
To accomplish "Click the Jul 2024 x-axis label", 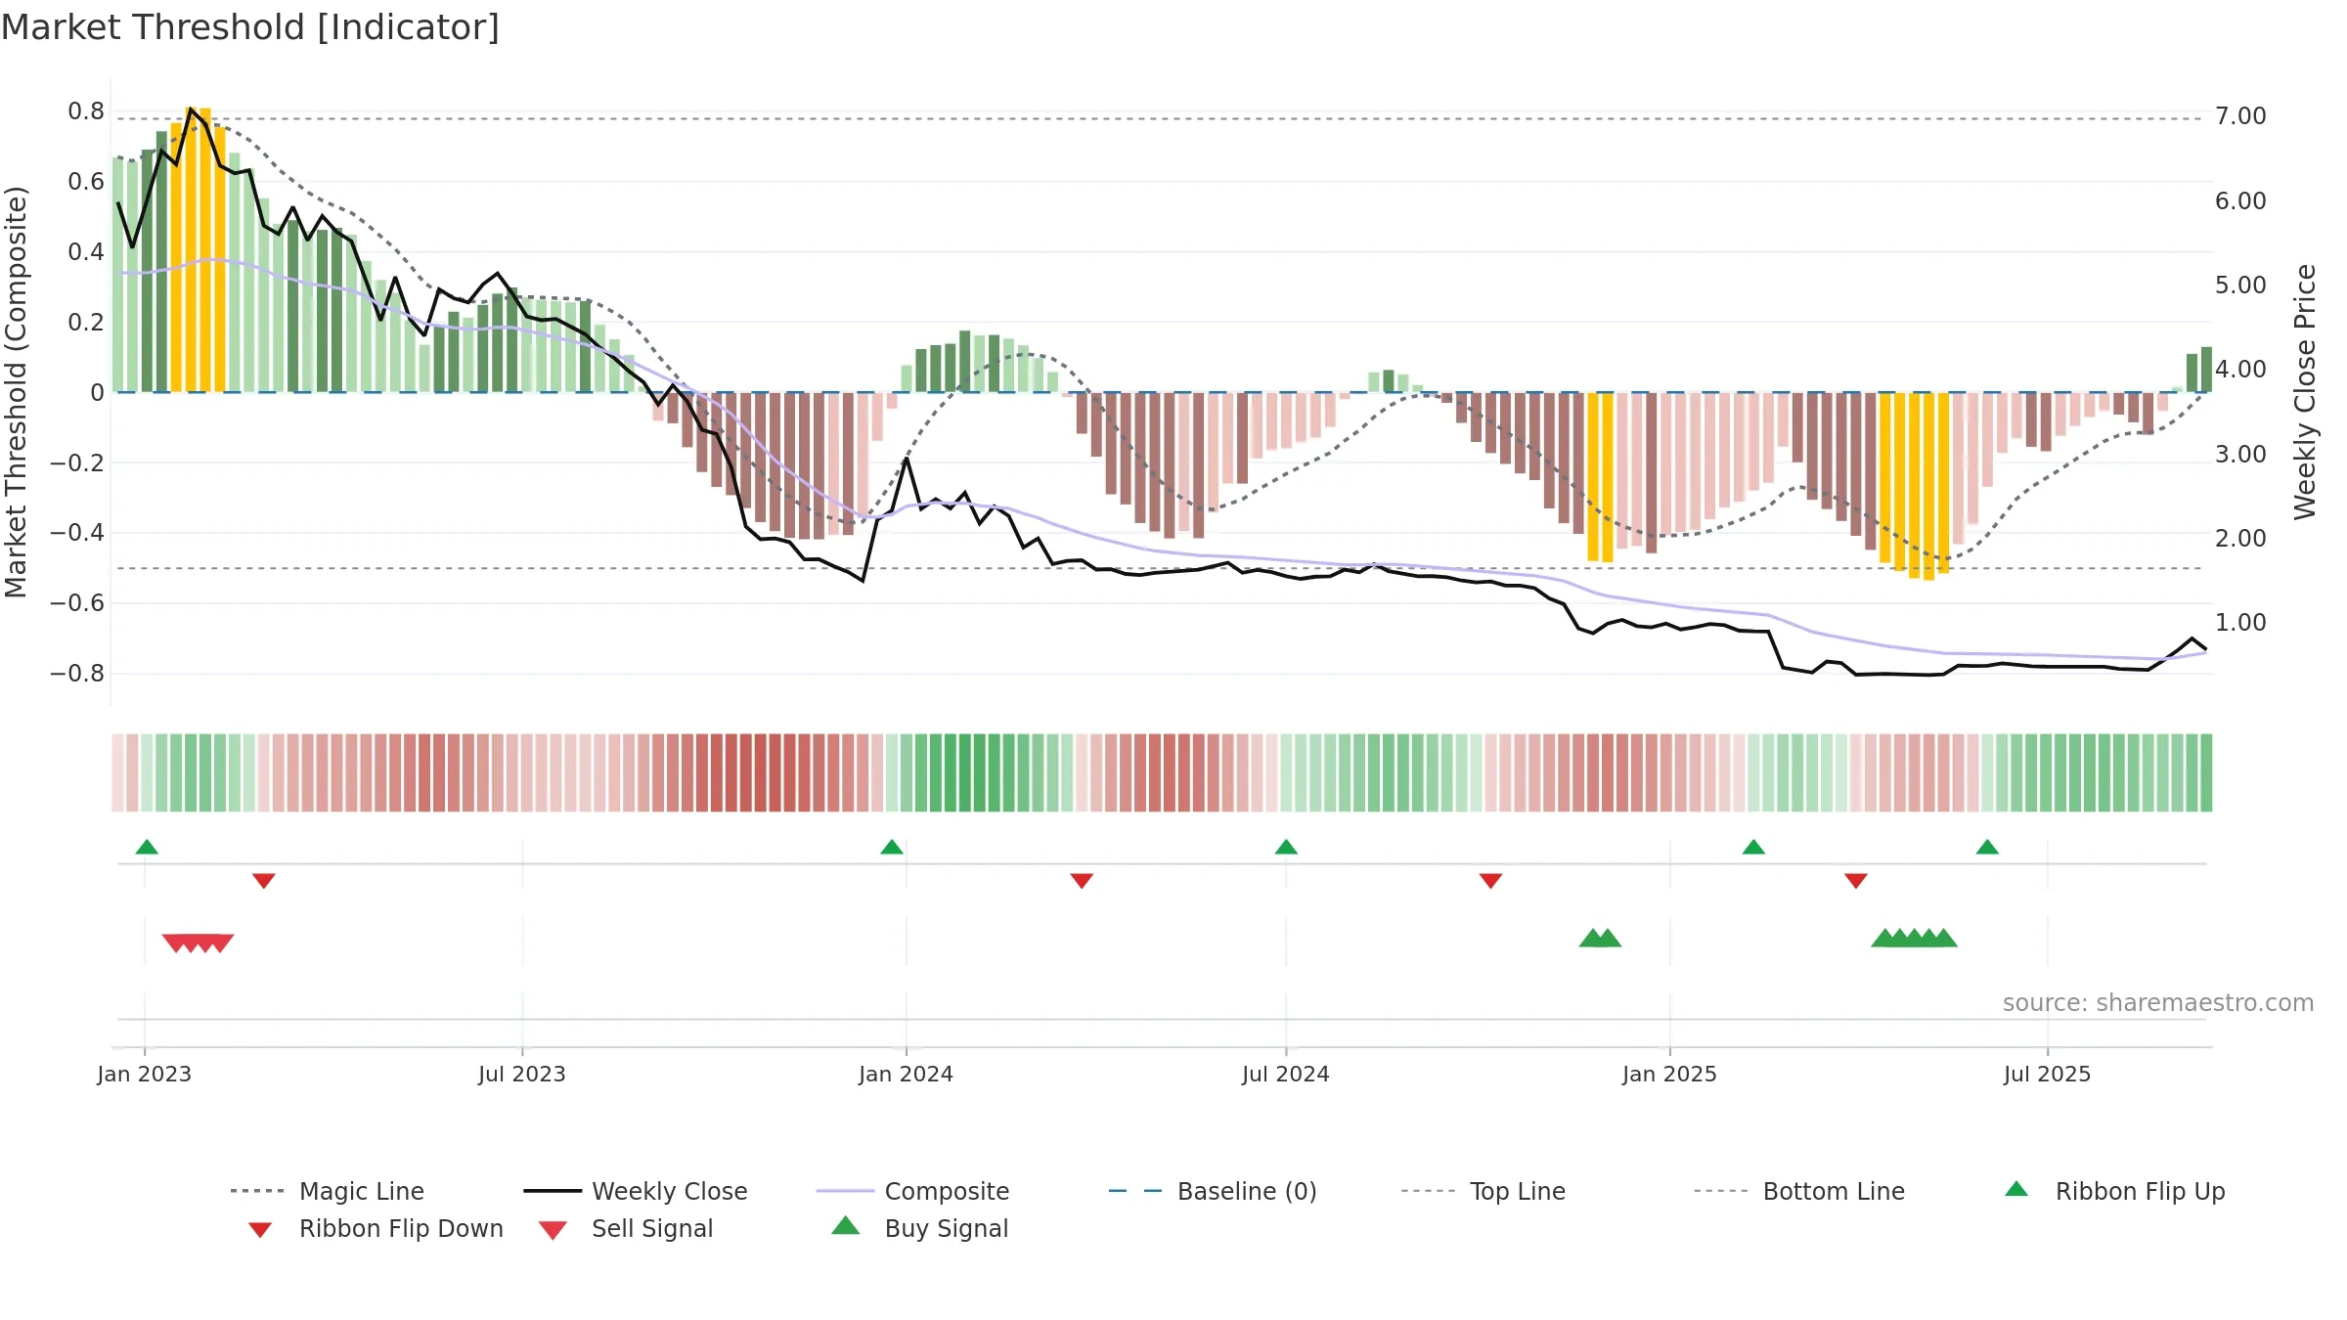I will point(1286,1074).
